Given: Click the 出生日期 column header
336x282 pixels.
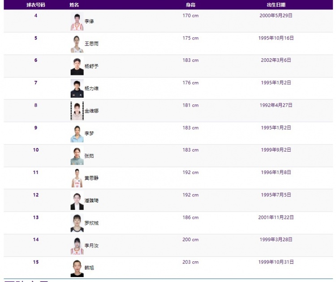Looking at the screenshot, I should click(276, 5).
